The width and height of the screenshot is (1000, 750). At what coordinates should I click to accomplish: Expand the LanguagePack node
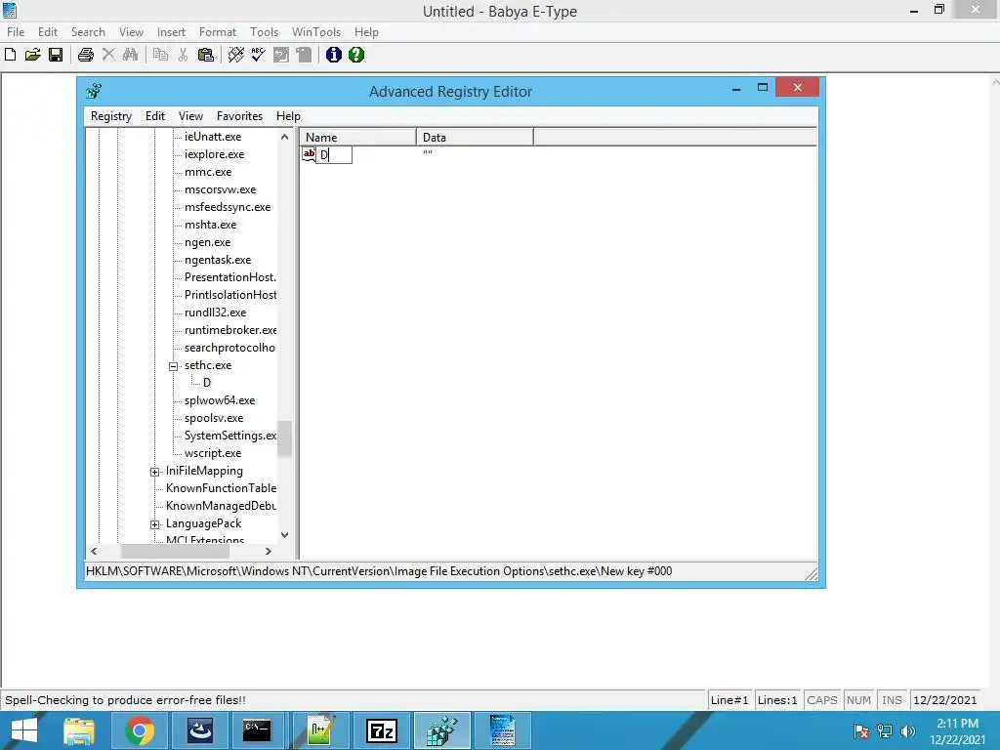click(x=154, y=524)
